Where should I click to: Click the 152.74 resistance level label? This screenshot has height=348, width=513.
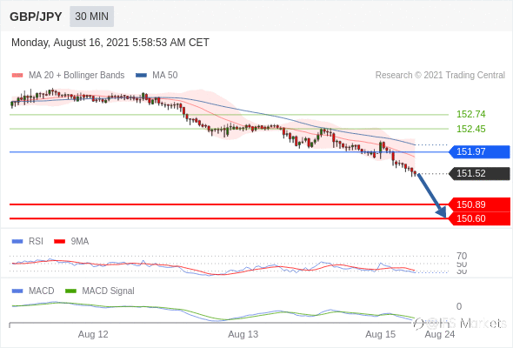pyautogui.click(x=470, y=114)
